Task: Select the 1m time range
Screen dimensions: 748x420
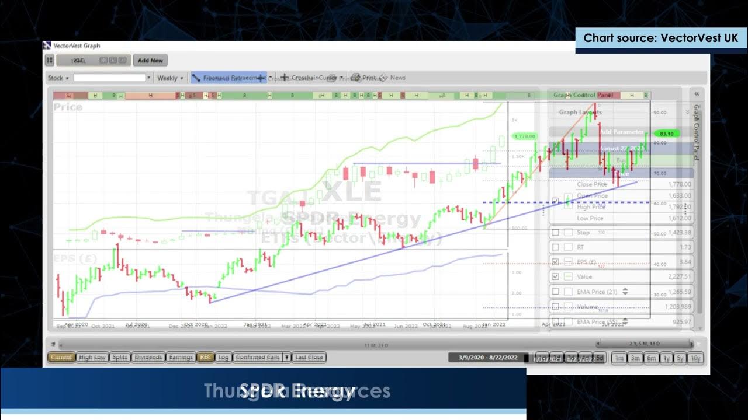Action: (618, 358)
